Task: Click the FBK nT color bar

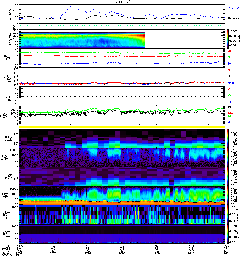Action: pos(228,234)
